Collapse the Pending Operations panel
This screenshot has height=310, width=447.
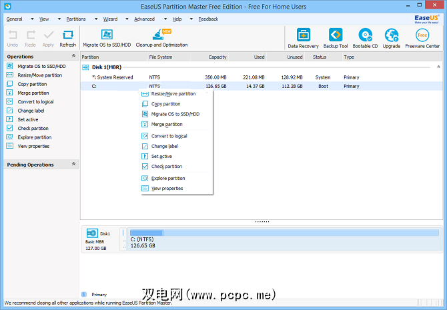pos(73,164)
